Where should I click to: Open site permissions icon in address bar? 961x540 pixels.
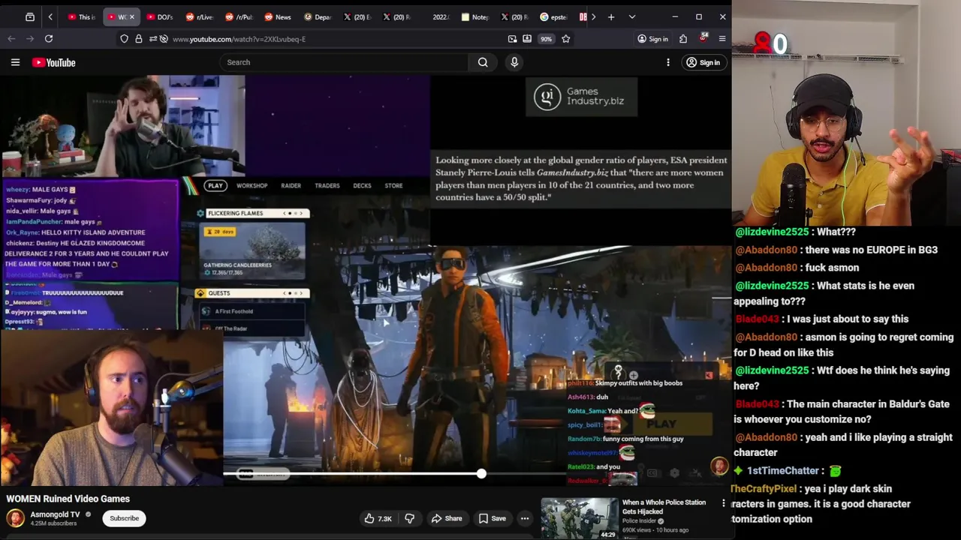coord(152,39)
